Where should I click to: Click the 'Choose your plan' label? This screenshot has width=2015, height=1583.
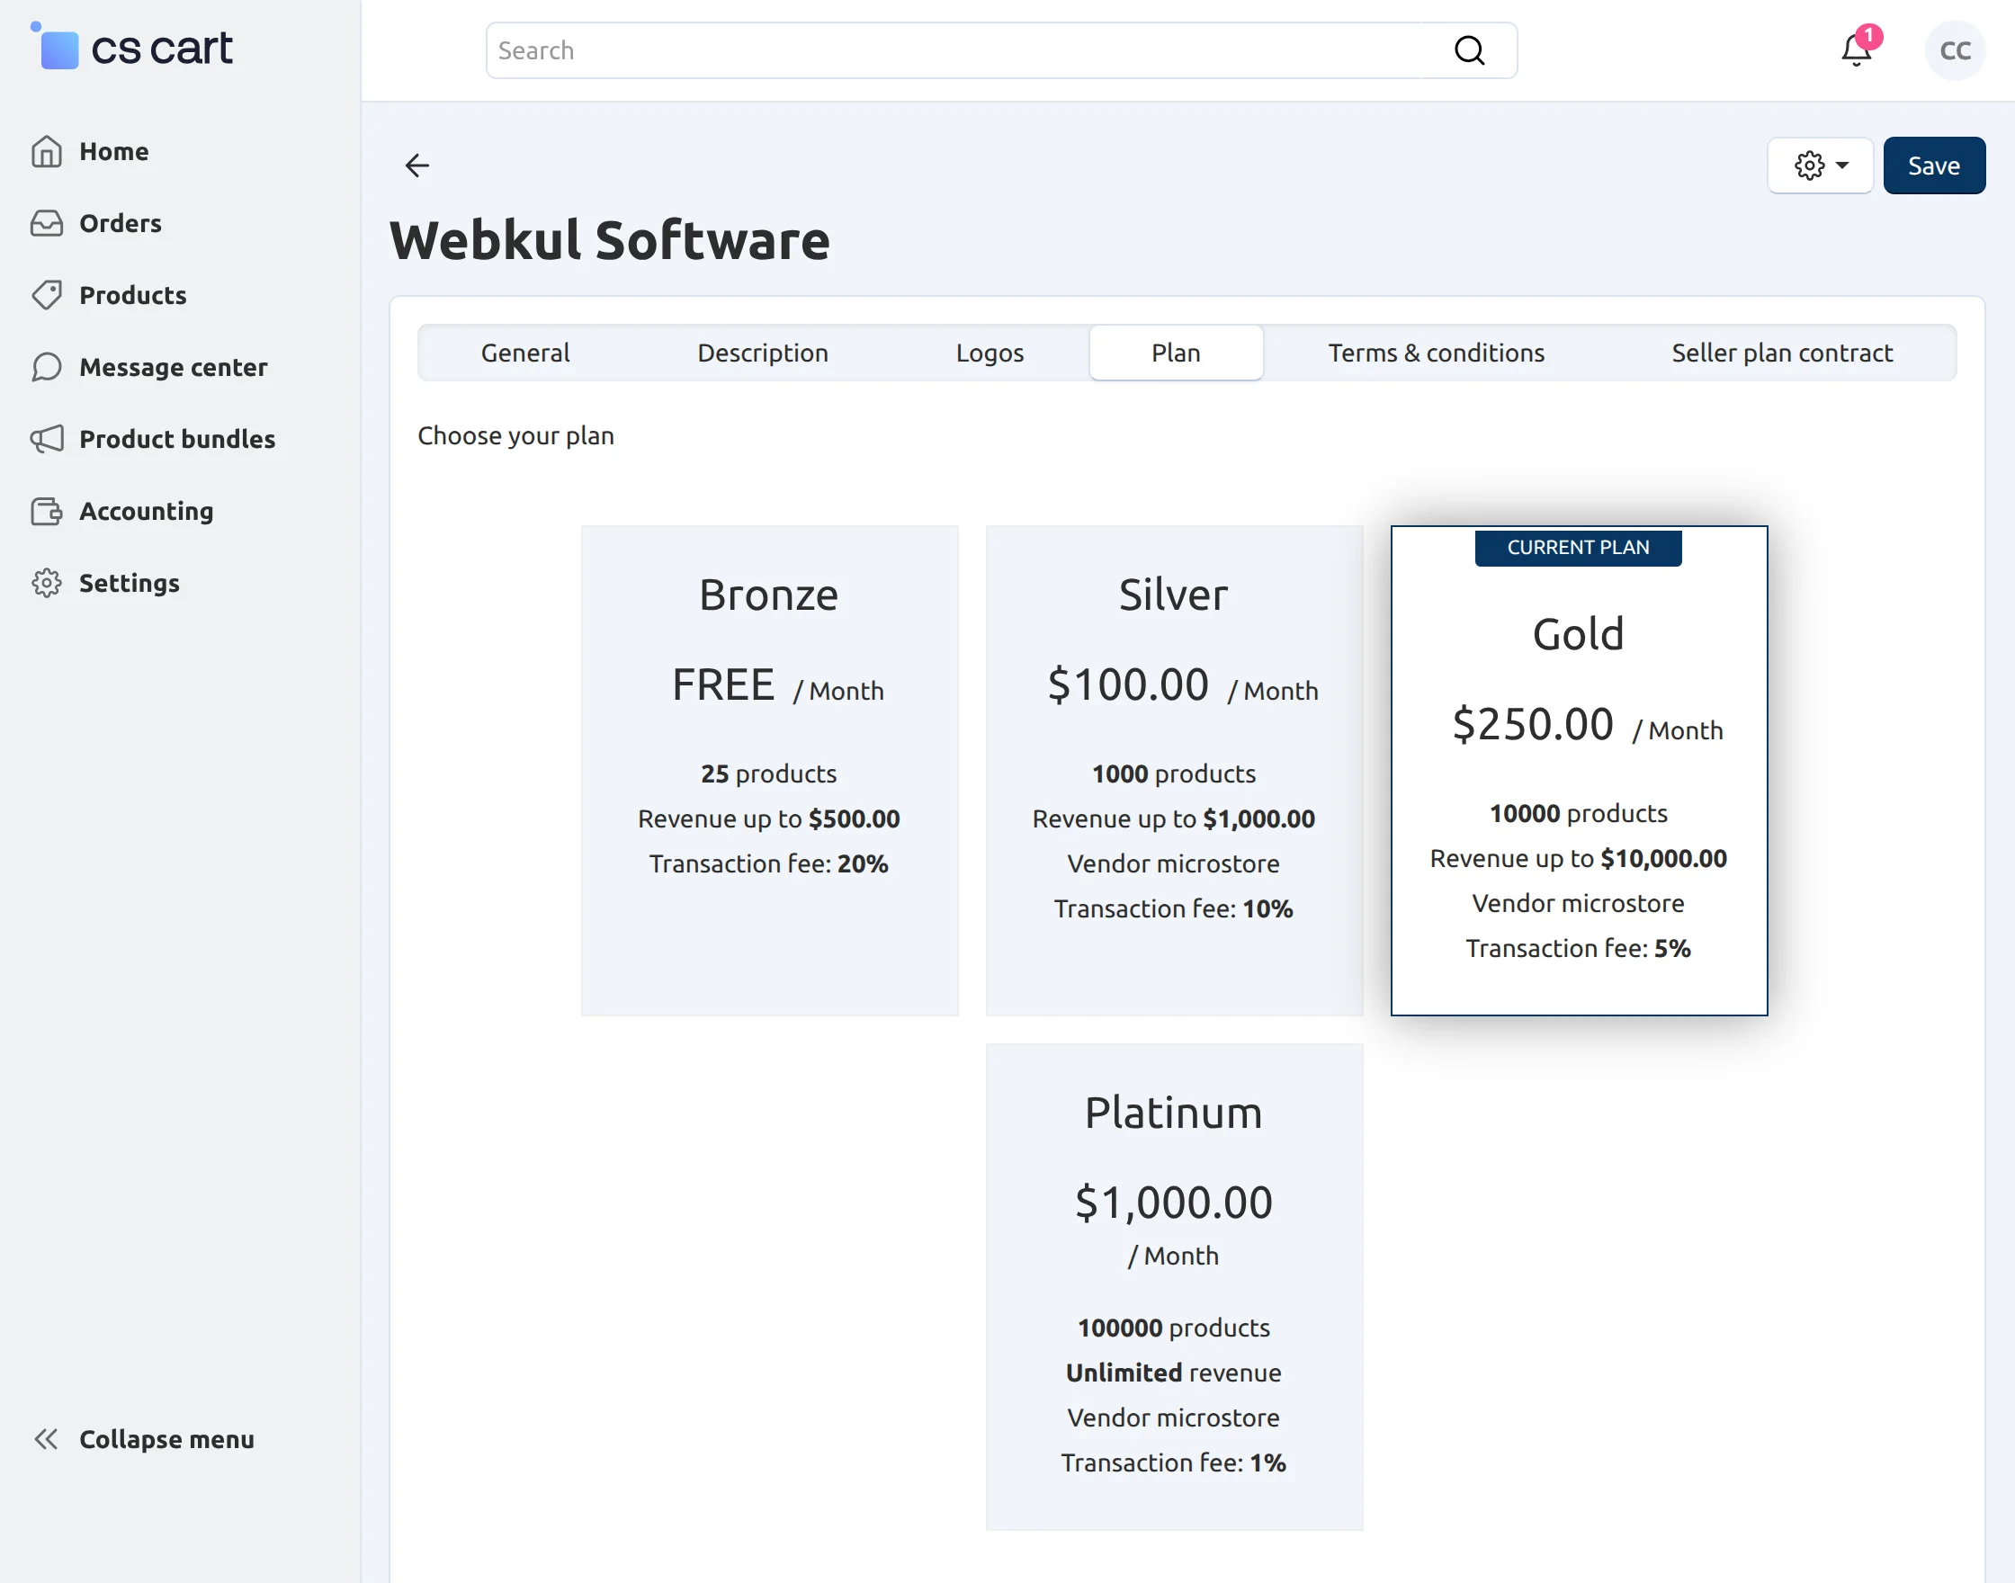pyautogui.click(x=515, y=434)
